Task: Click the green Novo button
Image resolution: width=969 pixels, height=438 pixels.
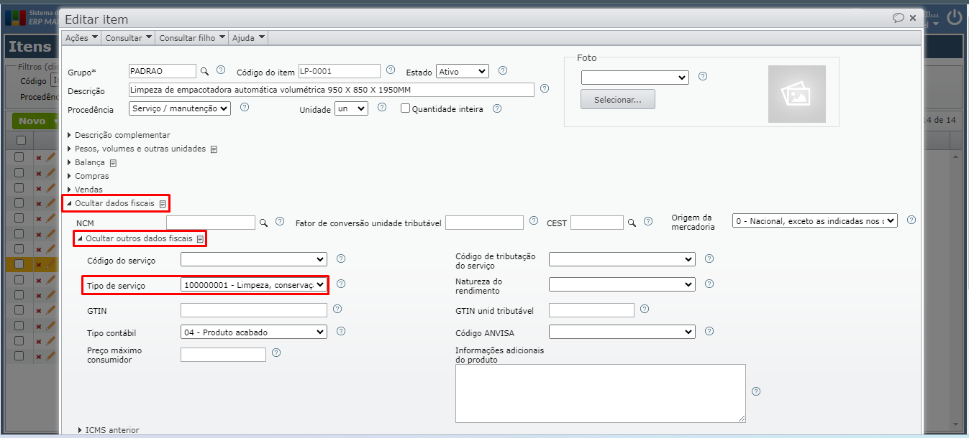Action: click(x=32, y=121)
